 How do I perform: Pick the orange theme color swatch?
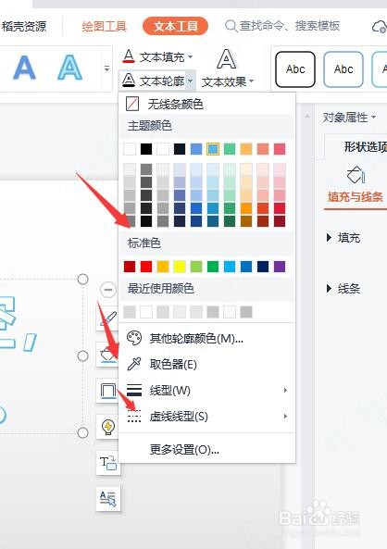[246, 149]
